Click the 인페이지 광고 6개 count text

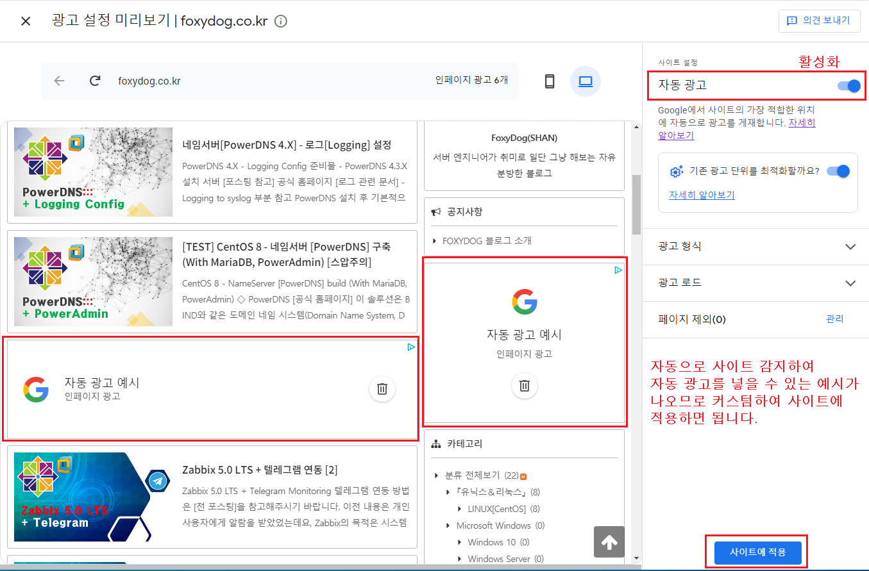471,80
